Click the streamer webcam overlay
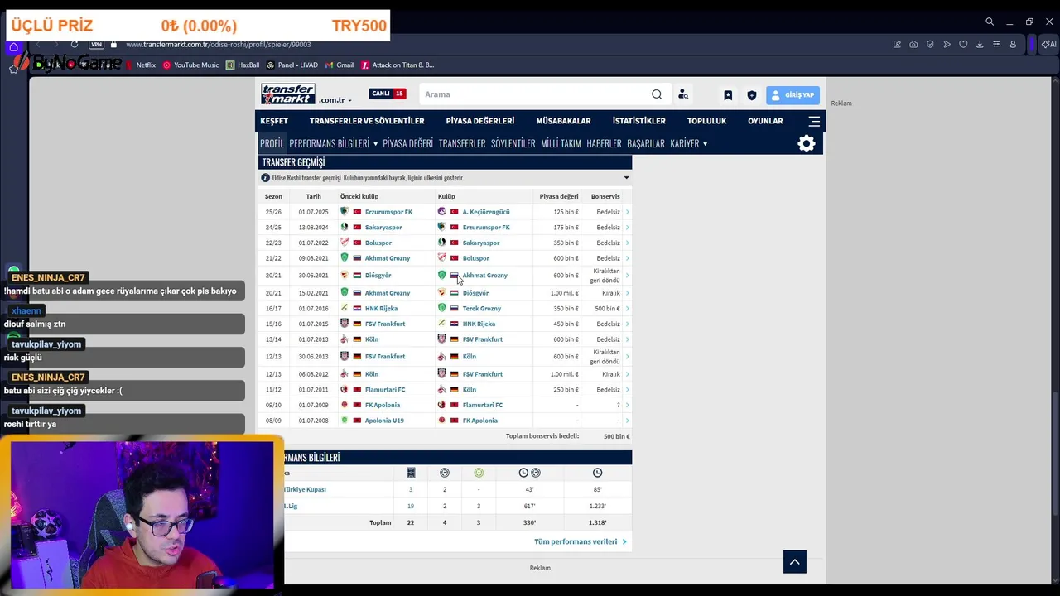The height and width of the screenshot is (596, 1060). [142, 515]
